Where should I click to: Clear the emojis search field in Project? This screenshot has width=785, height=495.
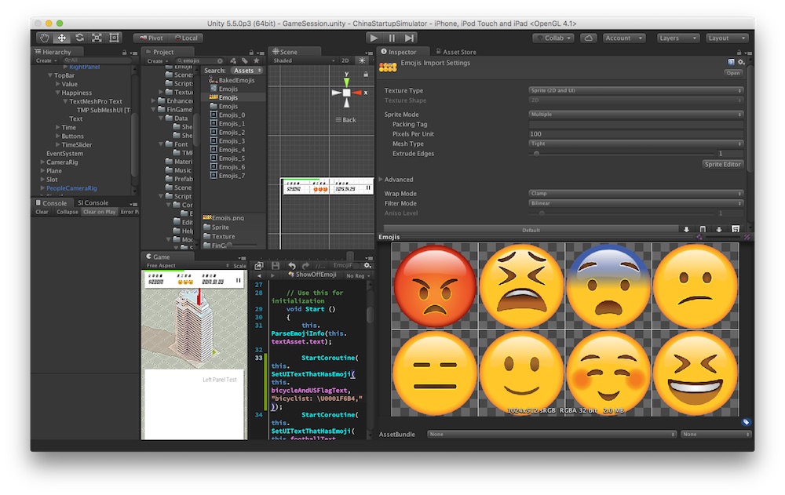click(220, 60)
